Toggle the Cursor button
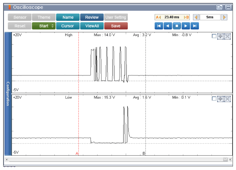236x170 pixels. [x=68, y=26]
